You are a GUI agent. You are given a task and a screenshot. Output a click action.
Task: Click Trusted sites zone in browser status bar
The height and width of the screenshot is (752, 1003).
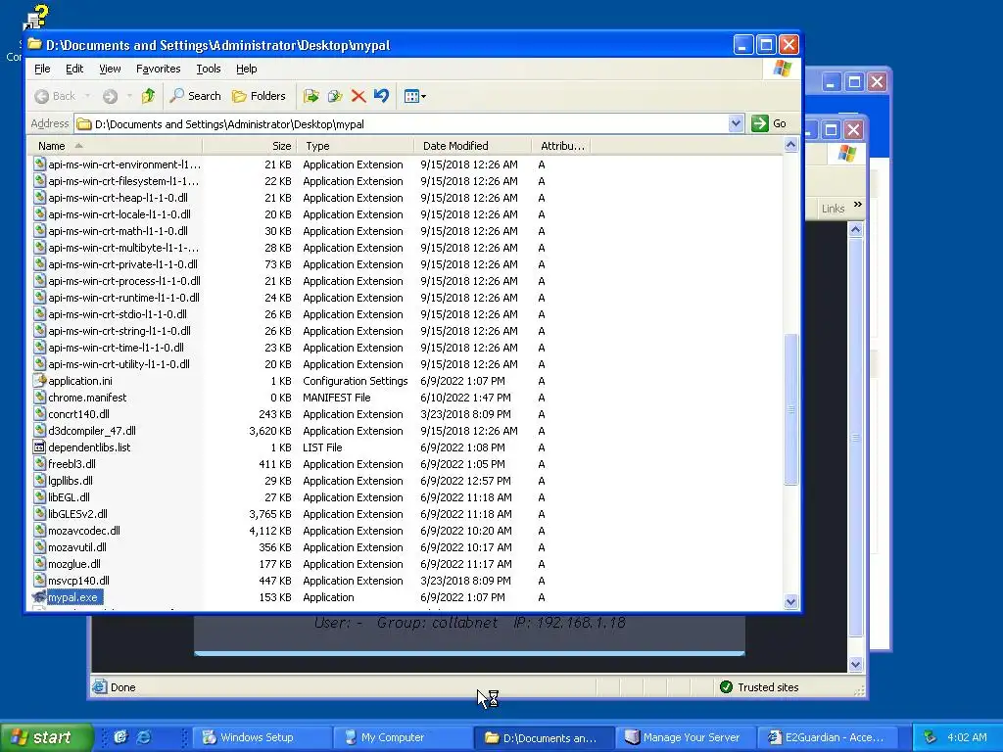point(759,687)
